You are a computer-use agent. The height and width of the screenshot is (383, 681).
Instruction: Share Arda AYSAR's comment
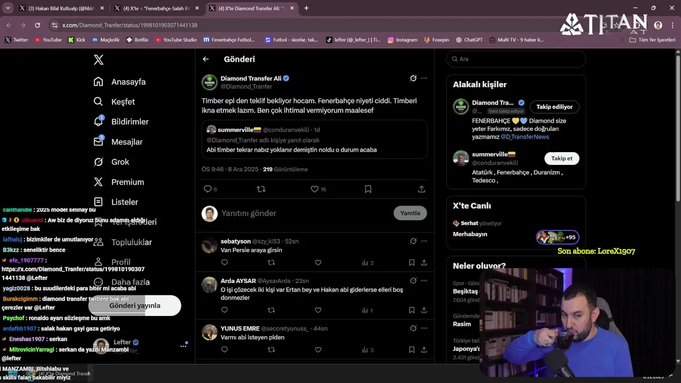point(424,310)
